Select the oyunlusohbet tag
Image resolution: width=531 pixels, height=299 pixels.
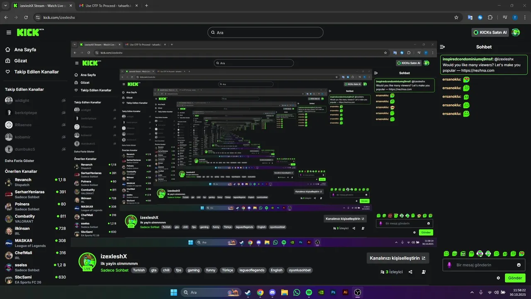[300, 270]
